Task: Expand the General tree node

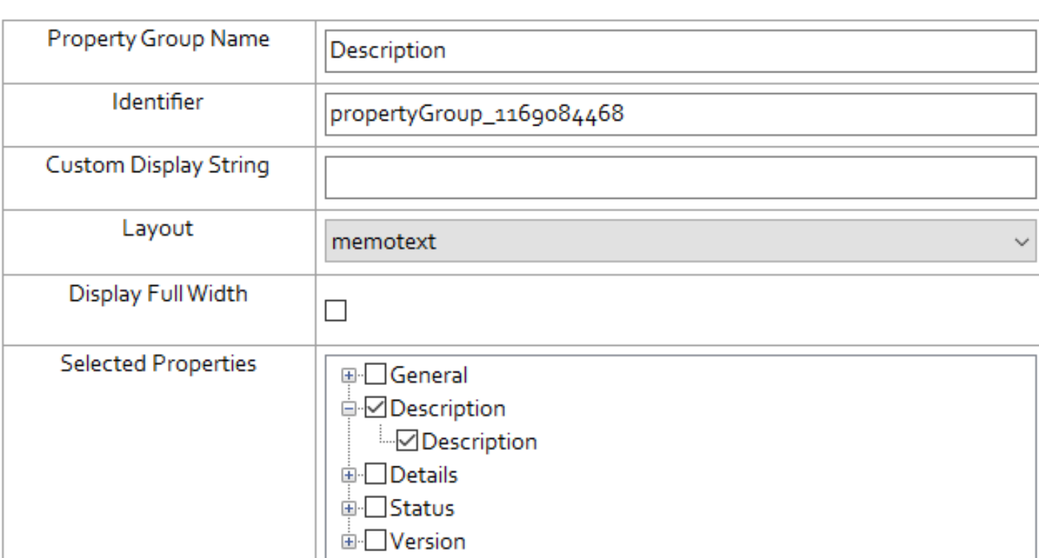Action: point(345,375)
